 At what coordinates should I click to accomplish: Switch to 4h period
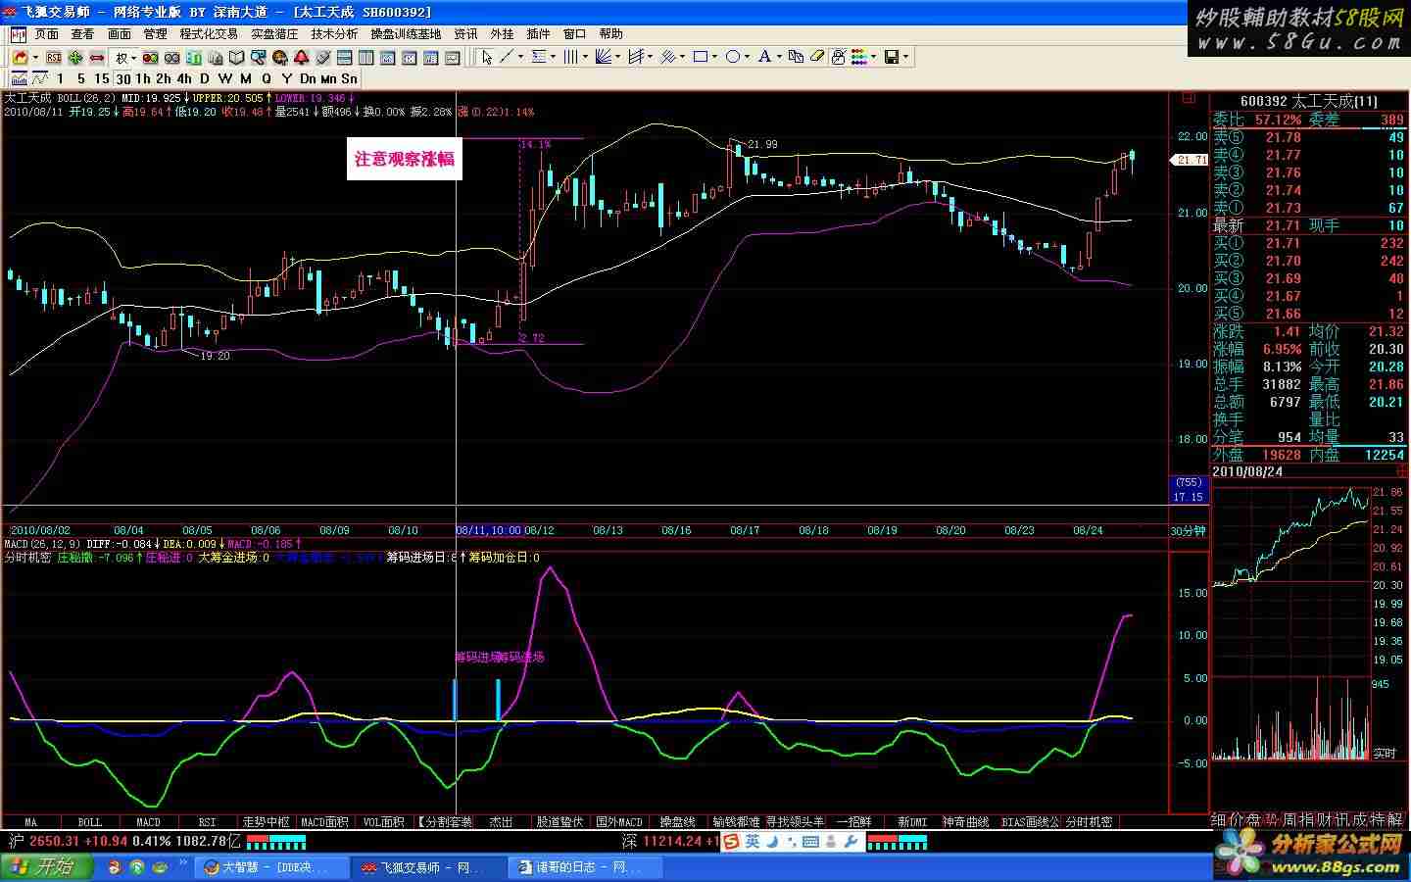(184, 78)
